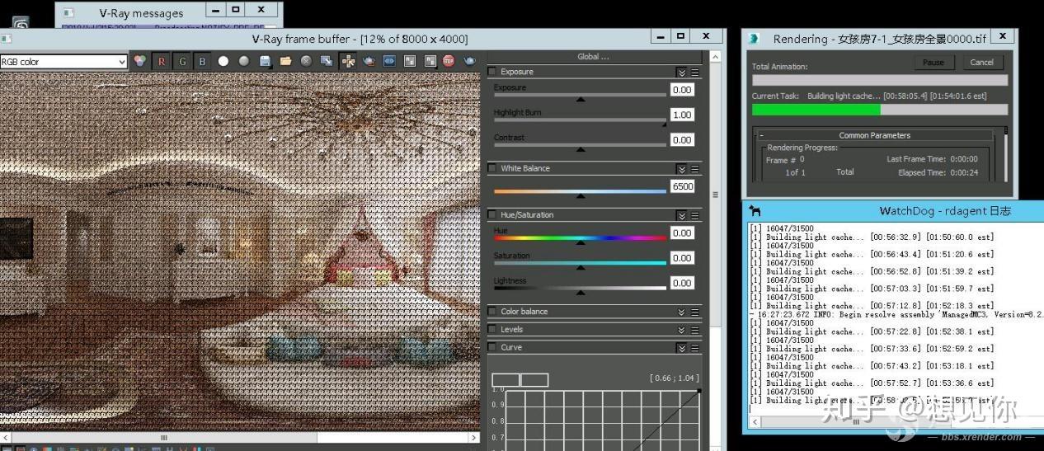Start render with last teapot icon

pos(469,61)
